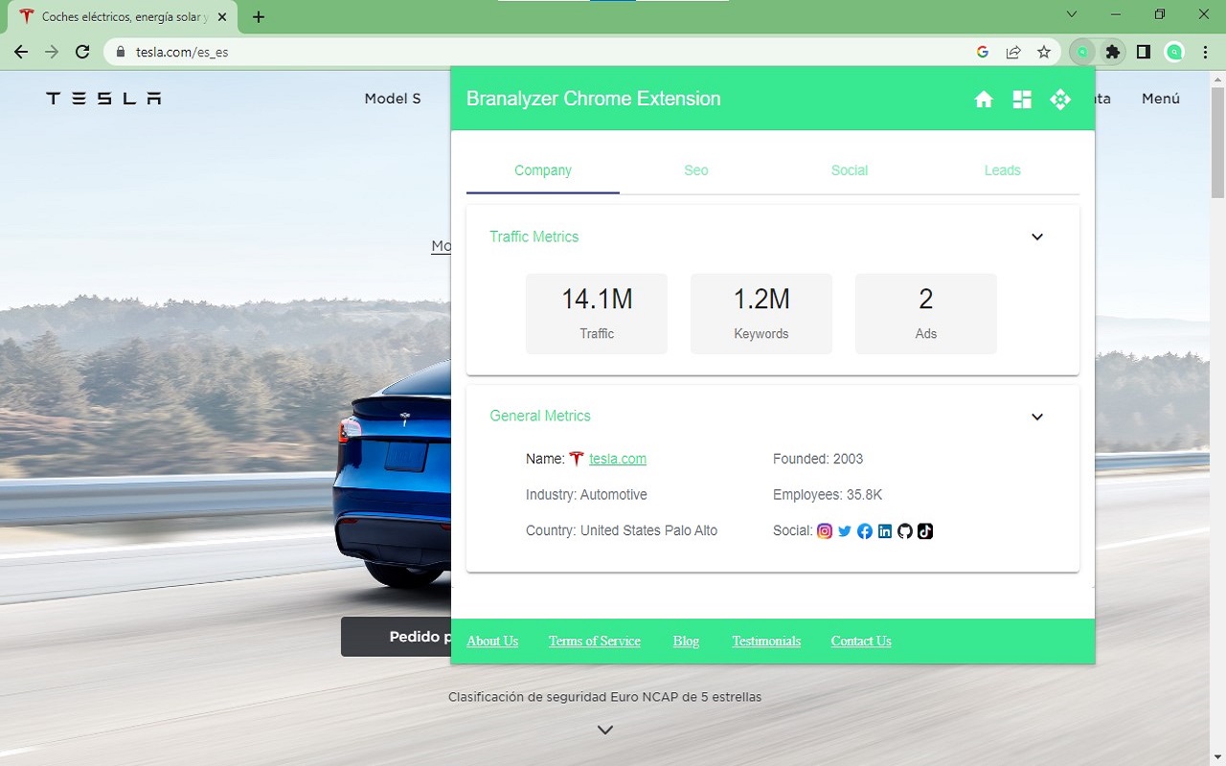Open a new browser tab
This screenshot has height=766, width=1226.
(x=259, y=17)
